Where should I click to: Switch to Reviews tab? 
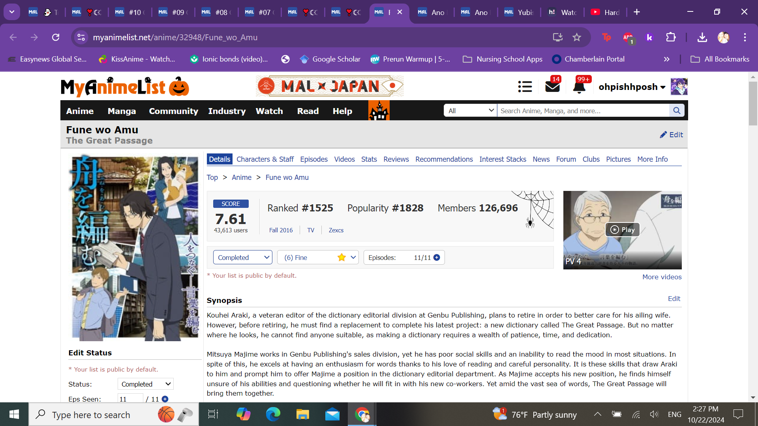(x=396, y=159)
